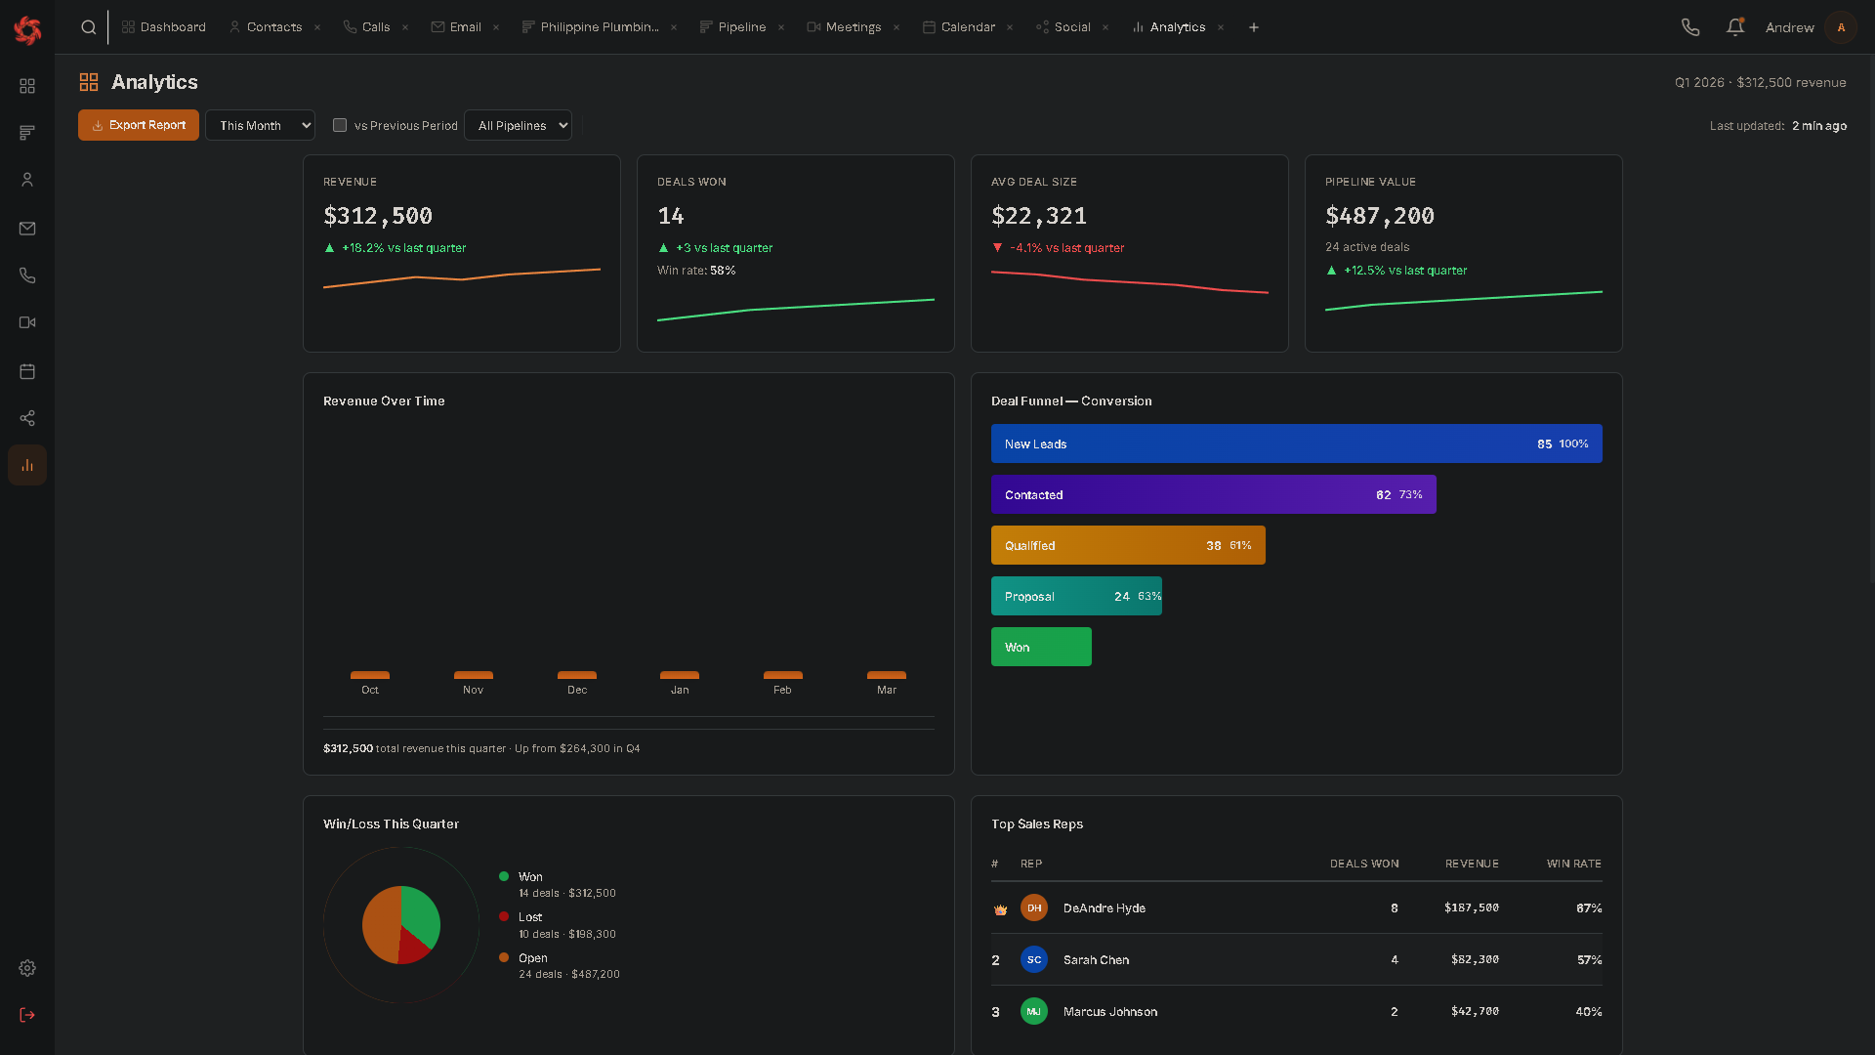Click Andrew's avatar icon

point(1841,27)
